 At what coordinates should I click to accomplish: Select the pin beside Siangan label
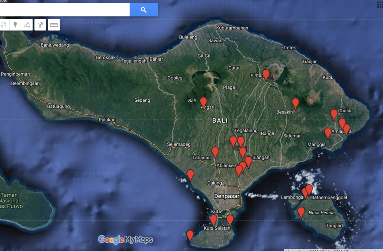click(248, 162)
